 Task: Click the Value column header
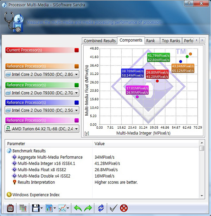click(x=146, y=143)
